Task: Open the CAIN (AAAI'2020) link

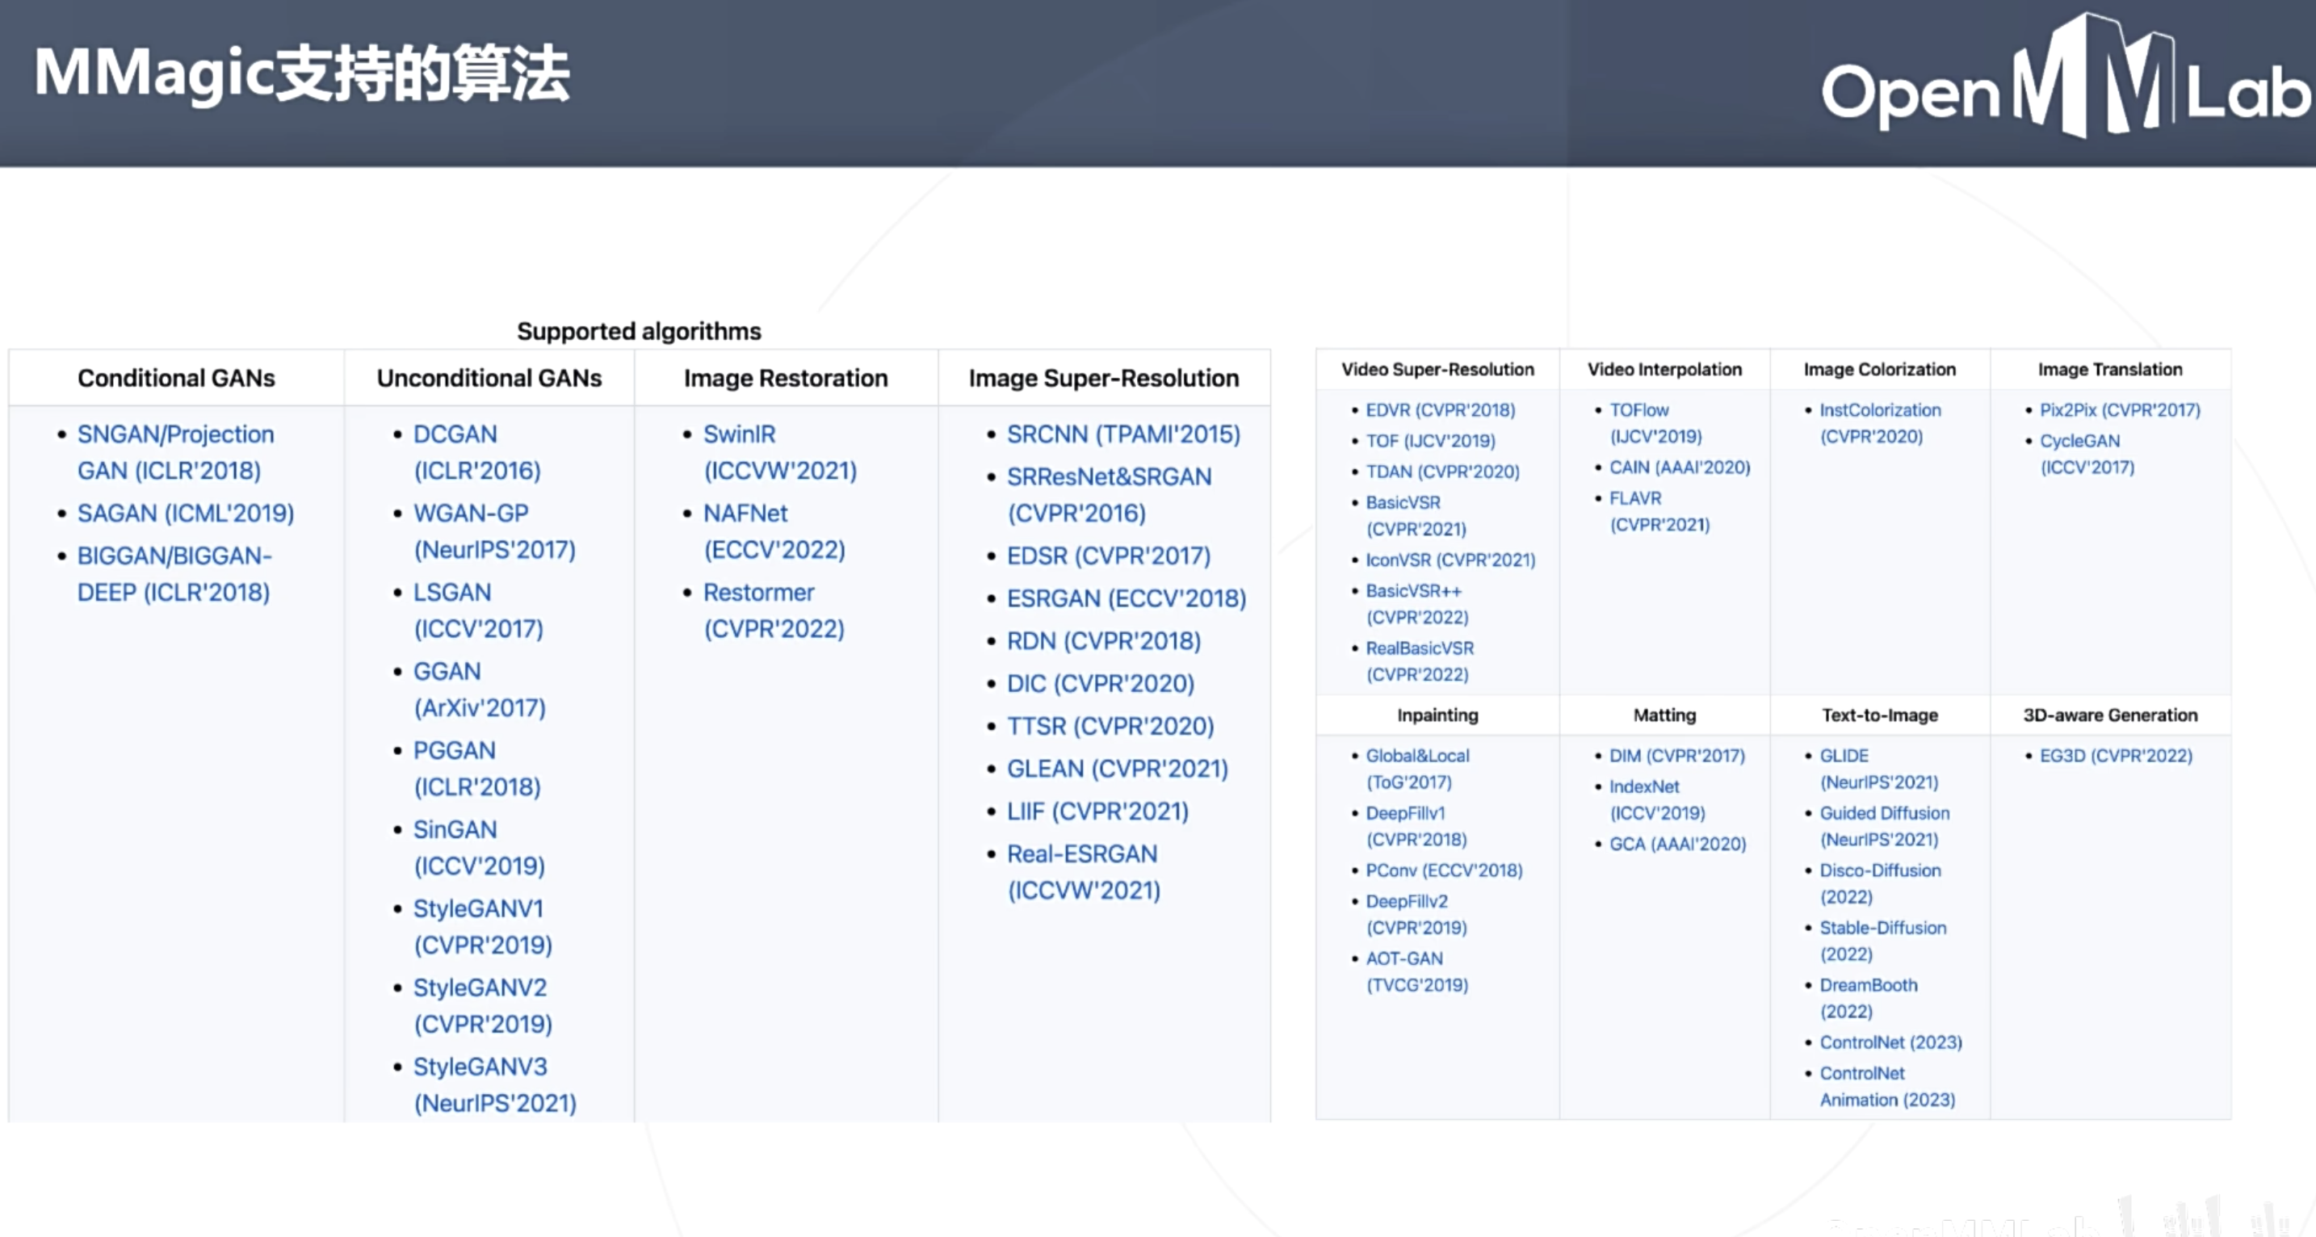Action: [x=1680, y=468]
